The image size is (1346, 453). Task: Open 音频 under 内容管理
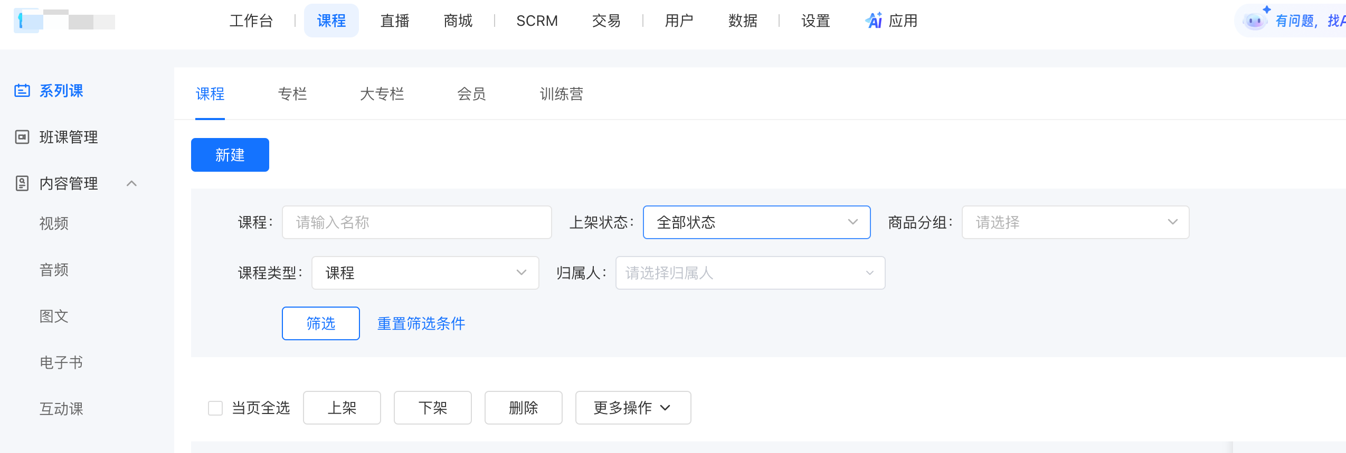54,270
